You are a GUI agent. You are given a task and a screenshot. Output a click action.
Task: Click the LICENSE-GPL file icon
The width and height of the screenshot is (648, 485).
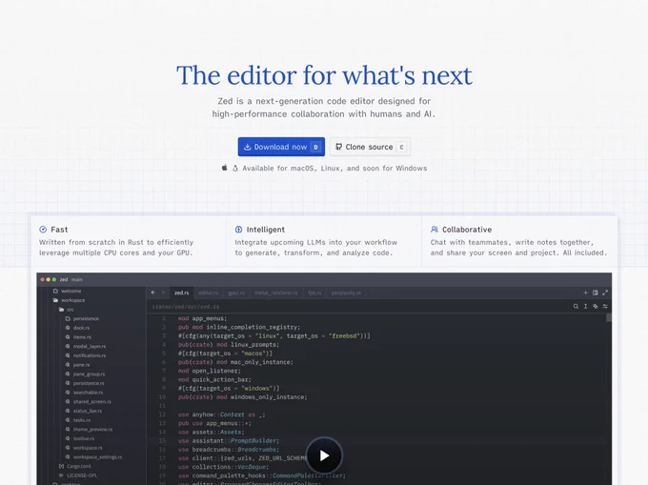point(62,475)
